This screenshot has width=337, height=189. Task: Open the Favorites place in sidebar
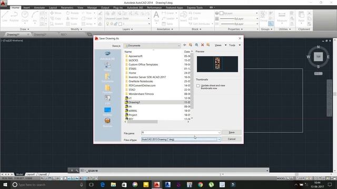[x=107, y=89]
